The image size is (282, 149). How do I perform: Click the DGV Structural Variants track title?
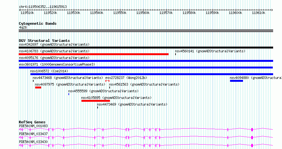pos(44,41)
